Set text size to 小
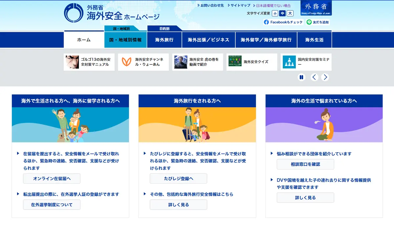Screen dimensions: 394x225 [274, 13]
